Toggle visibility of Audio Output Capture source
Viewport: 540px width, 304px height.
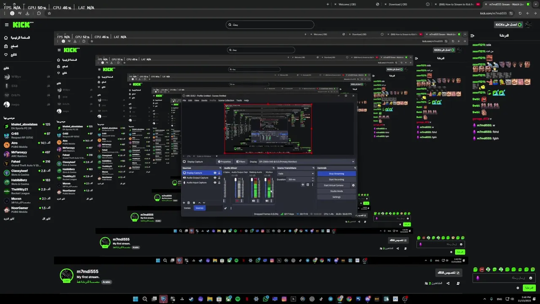[x=215, y=178]
